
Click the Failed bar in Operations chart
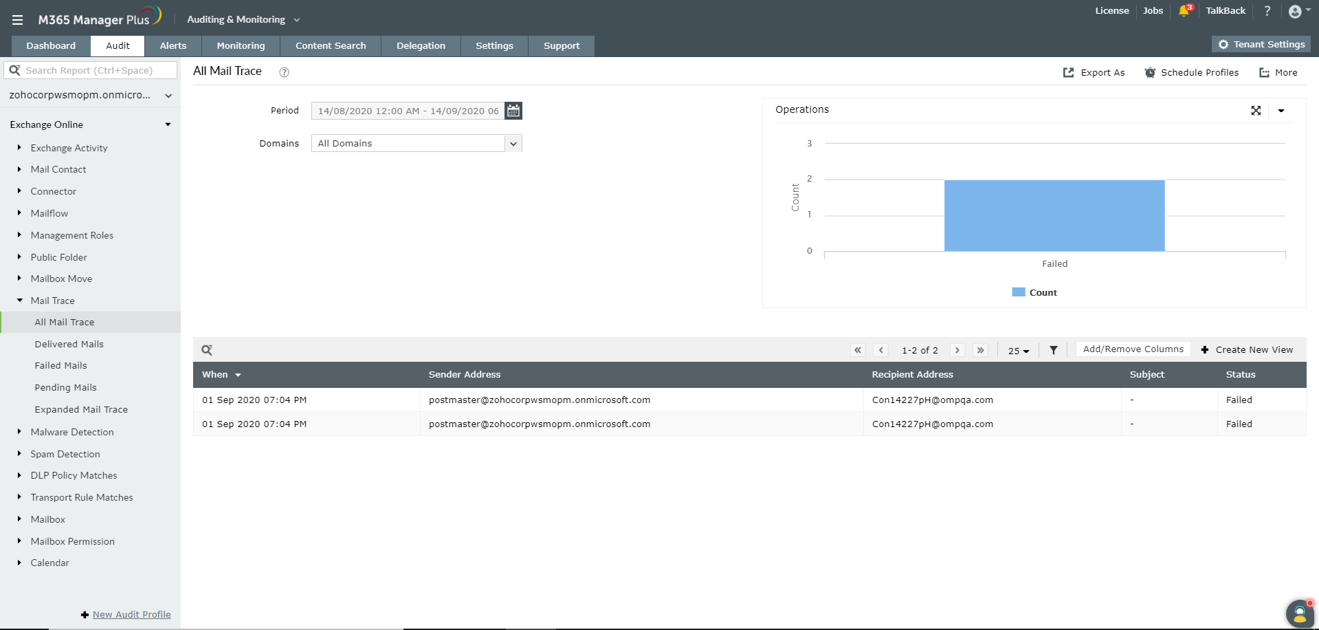(1054, 216)
